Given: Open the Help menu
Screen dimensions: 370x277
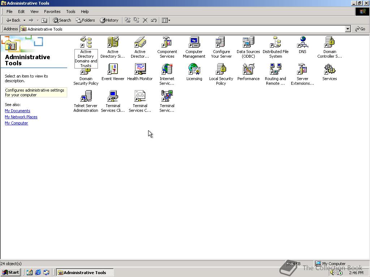Looking at the screenshot, I should [x=85, y=12].
